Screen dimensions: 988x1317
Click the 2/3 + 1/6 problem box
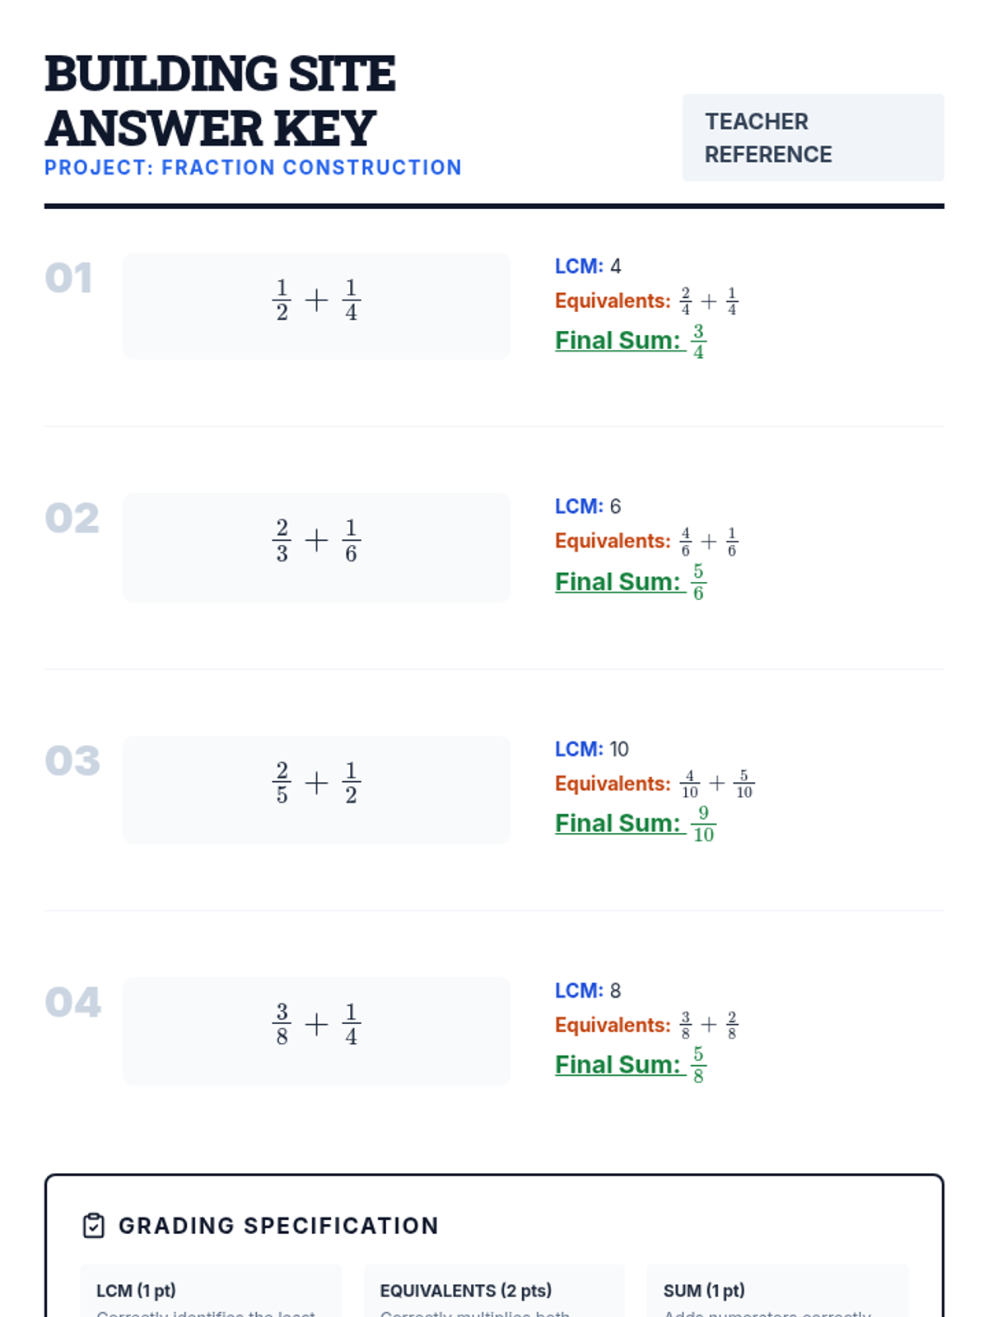316,547
